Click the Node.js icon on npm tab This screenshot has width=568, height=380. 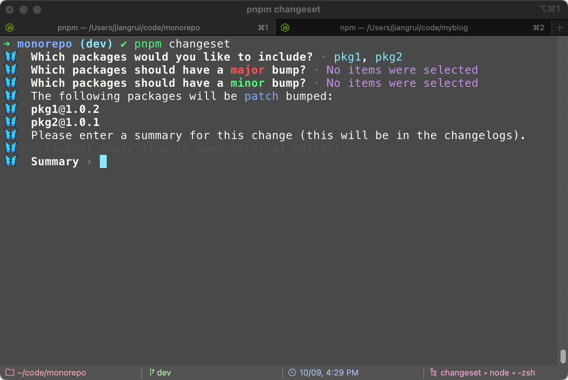coord(285,28)
